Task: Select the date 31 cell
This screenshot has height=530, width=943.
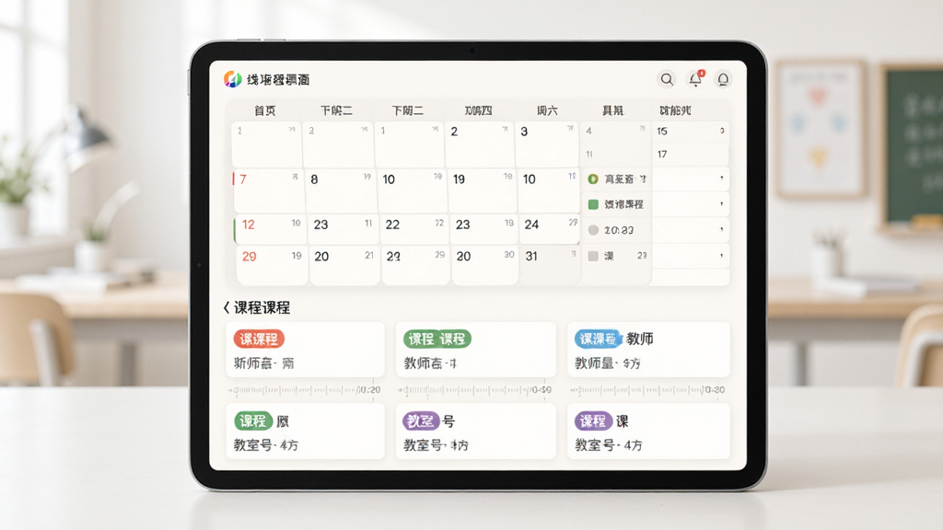Action: 550,264
